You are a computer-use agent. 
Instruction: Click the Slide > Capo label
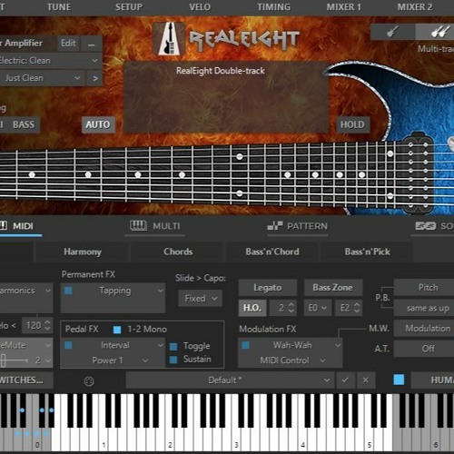tap(201, 278)
